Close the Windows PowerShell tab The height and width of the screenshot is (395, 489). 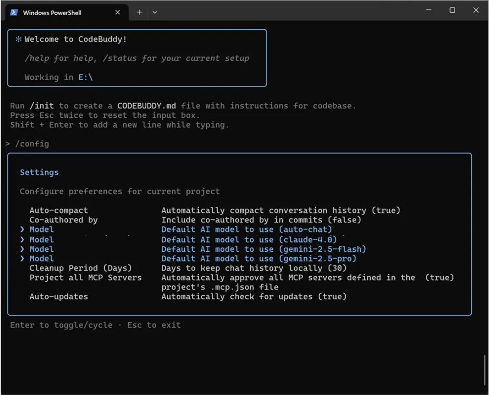click(117, 12)
